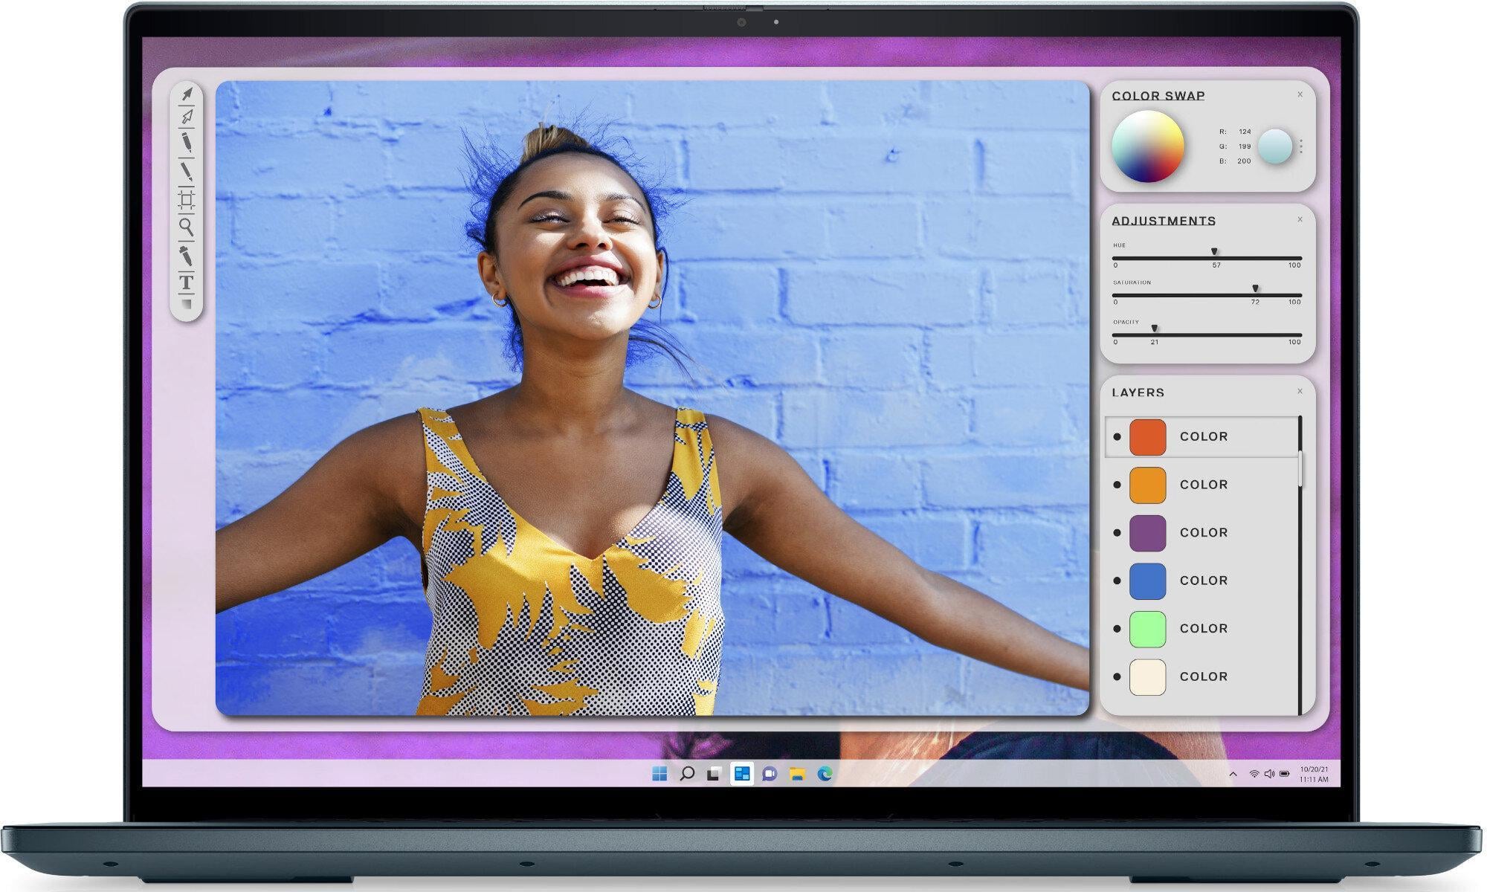Close the Adjustments panel
This screenshot has height=892, width=1487.
[1300, 219]
